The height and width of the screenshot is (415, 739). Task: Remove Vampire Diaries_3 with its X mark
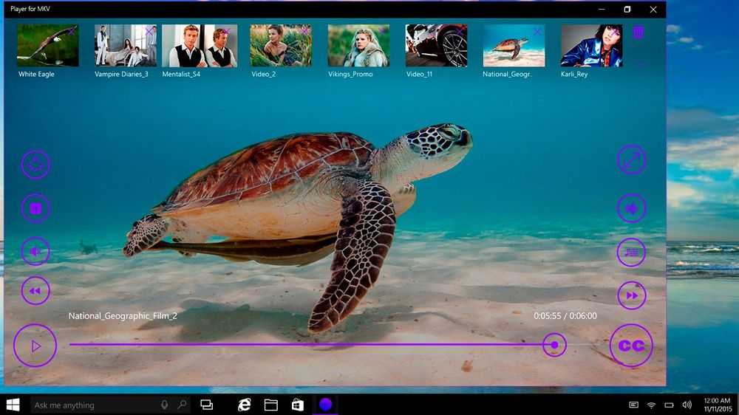[x=149, y=32]
